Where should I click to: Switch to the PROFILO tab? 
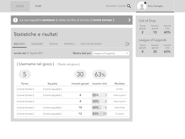pyautogui.click(x=69, y=44)
